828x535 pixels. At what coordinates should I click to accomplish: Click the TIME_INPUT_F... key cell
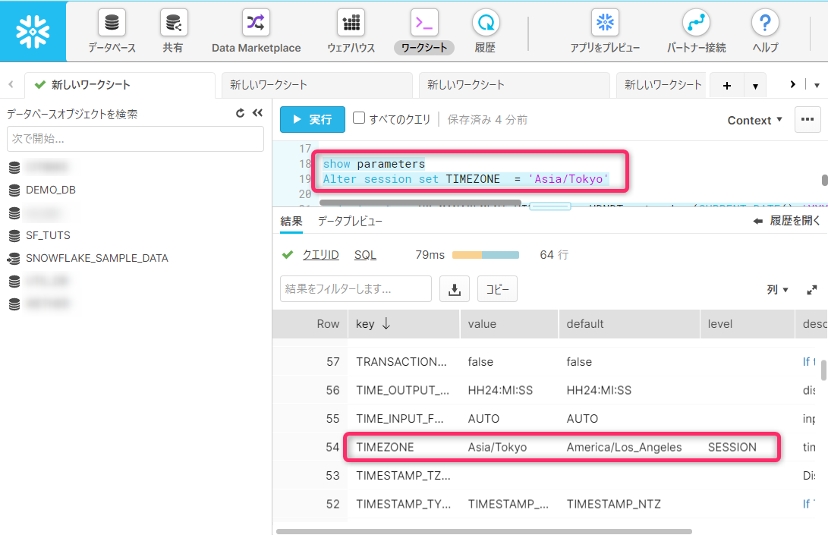click(x=400, y=419)
